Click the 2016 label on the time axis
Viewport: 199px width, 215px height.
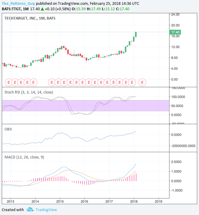point(84,201)
